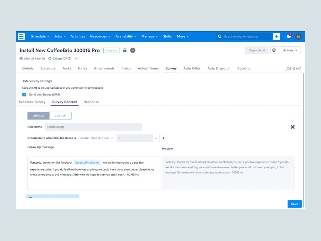Switch to the Tasks tab
The width and height of the screenshot is (321, 241).
[x=67, y=68]
